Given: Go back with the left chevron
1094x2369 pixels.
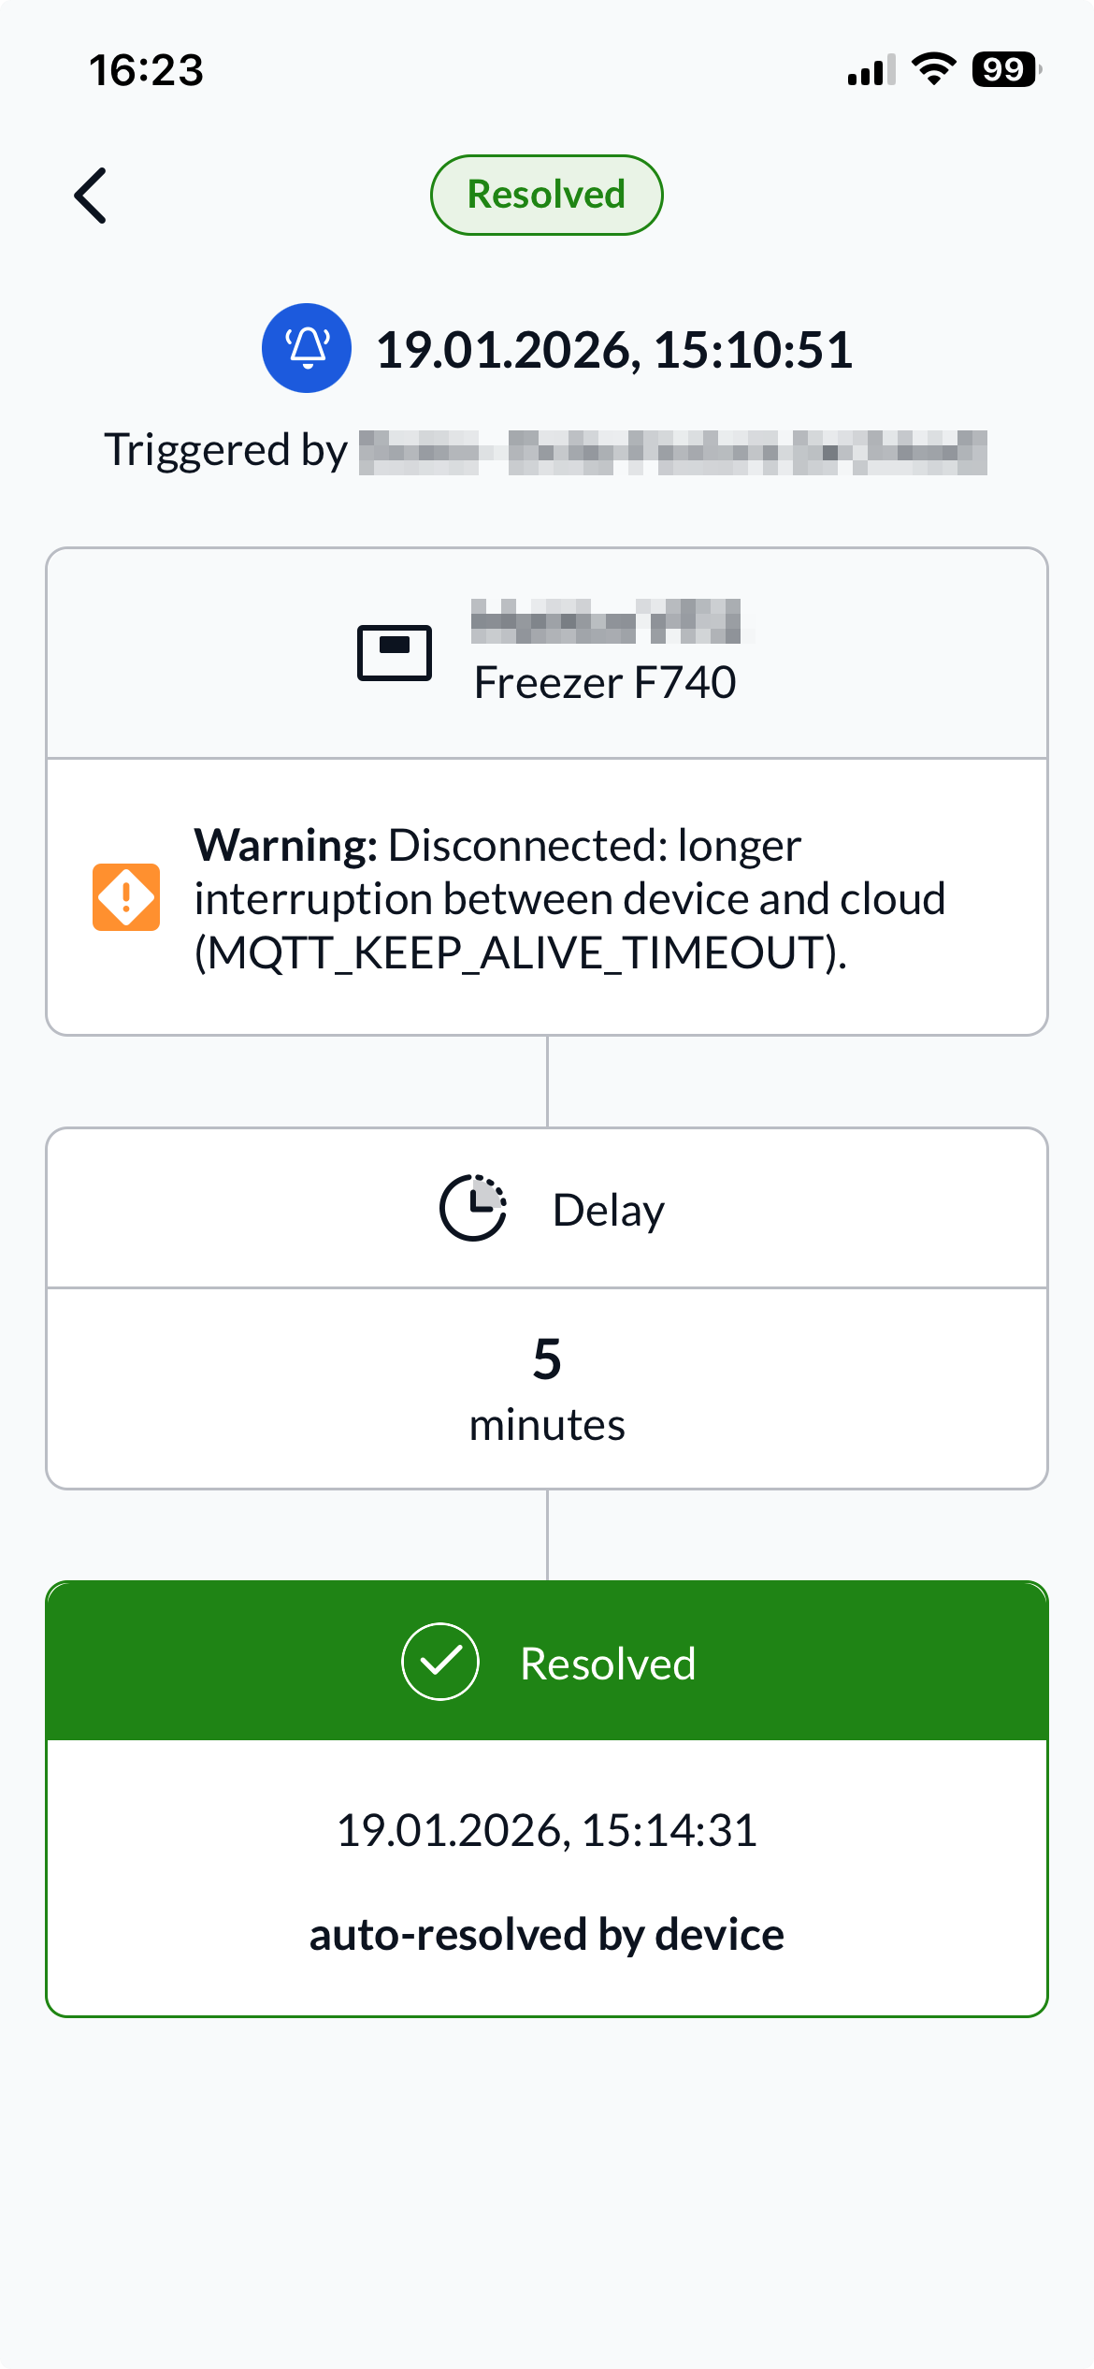Looking at the screenshot, I should click(x=92, y=195).
